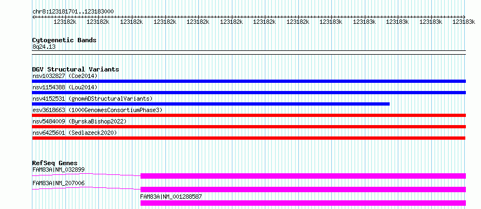The width and height of the screenshot is (481, 209).
Task: Click the FAM83A|NM_001288587 gene label
Action: [171, 197]
